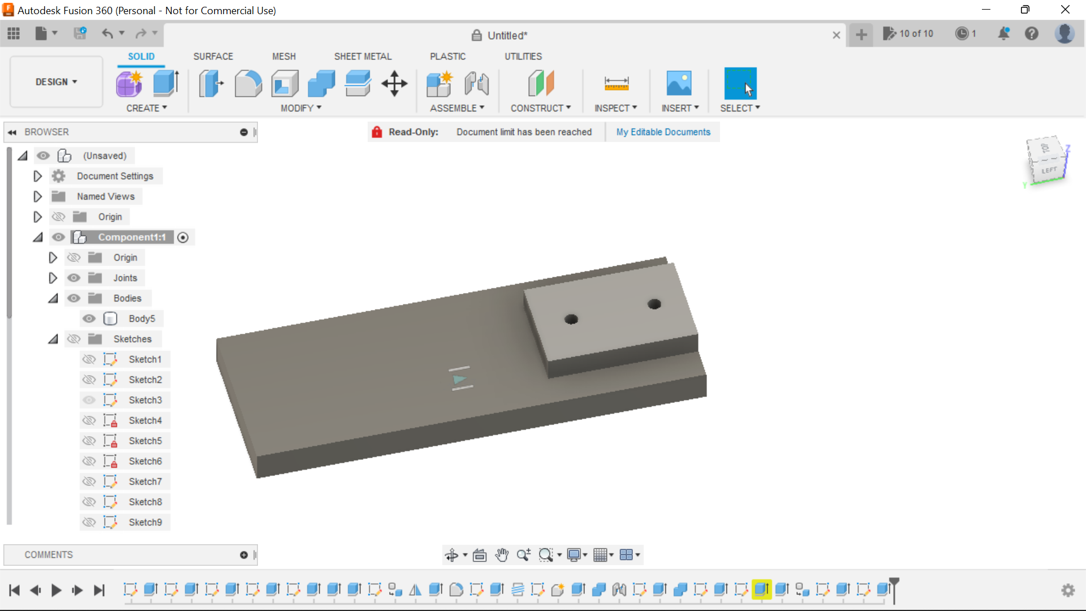Collapse the Bodies folder

(x=53, y=298)
